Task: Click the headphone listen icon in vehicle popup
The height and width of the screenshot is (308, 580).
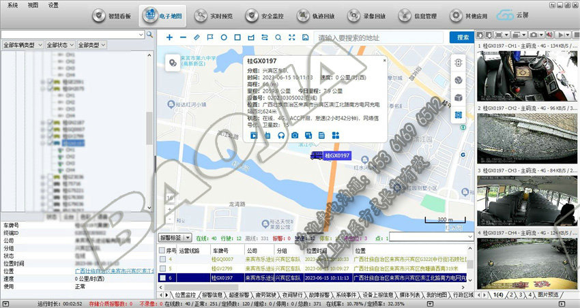Action: click(281, 136)
